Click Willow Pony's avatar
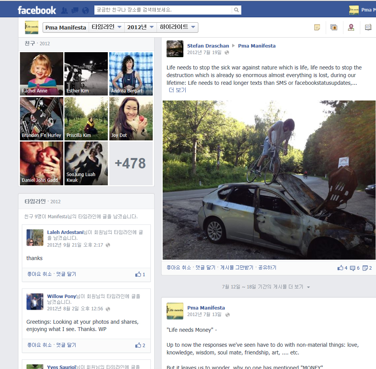This screenshot has width=376, height=369. [35, 301]
